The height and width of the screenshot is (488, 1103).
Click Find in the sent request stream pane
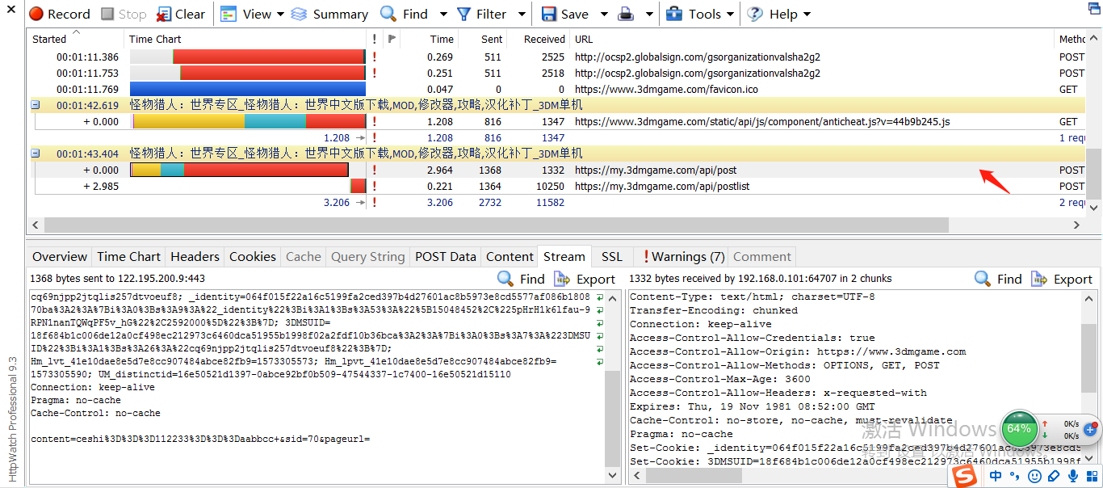(521, 279)
